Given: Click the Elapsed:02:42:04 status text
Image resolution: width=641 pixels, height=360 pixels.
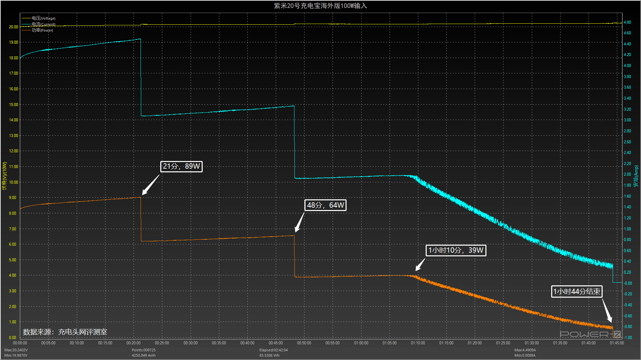Looking at the screenshot, I should coord(273,350).
